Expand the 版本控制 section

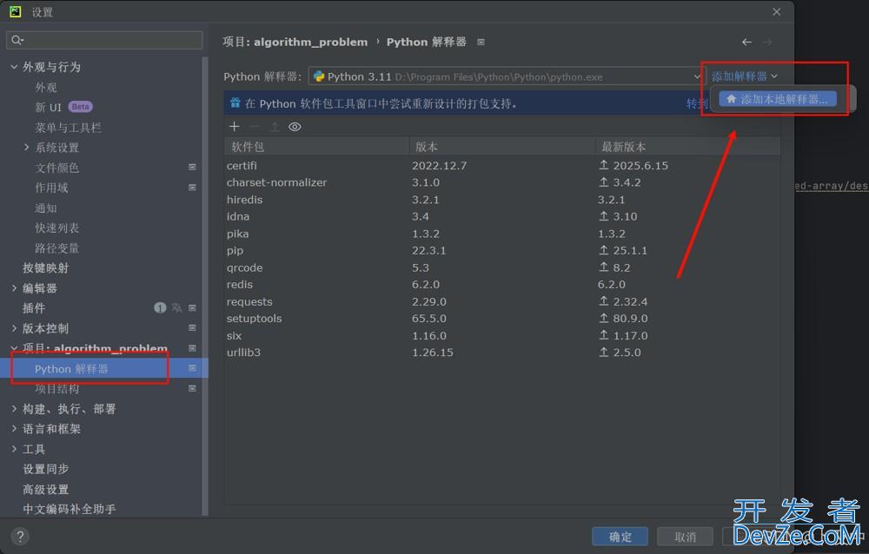click(14, 328)
